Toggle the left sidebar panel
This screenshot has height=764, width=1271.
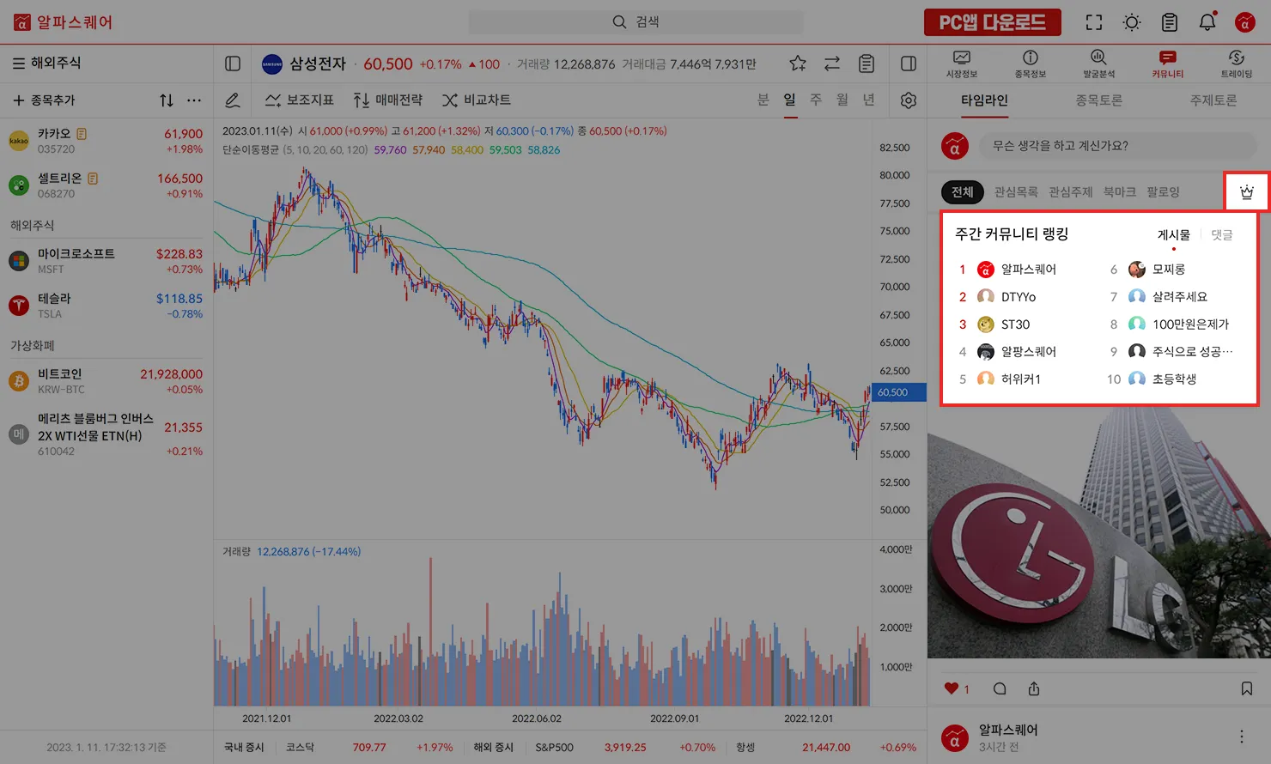pyautogui.click(x=233, y=64)
